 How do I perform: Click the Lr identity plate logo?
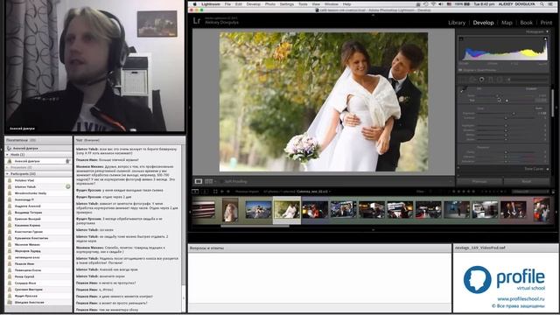click(x=197, y=21)
